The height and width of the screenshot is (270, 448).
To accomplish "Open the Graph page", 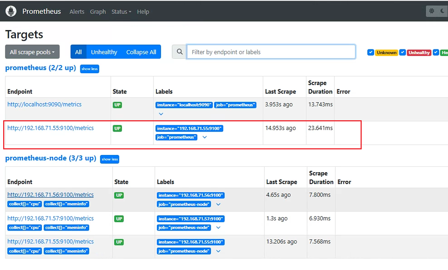I will pos(98,12).
